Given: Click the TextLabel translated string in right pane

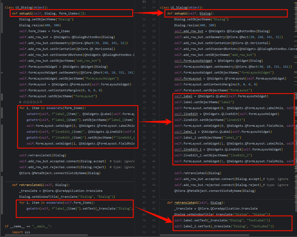Looking at the screenshot, I should tap(256, 220).
